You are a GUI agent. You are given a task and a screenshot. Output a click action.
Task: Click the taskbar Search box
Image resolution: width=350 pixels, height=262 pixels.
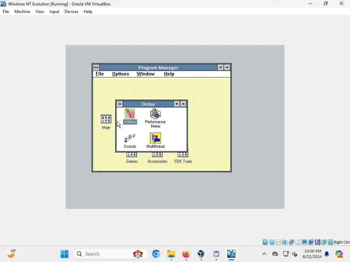click(110, 254)
